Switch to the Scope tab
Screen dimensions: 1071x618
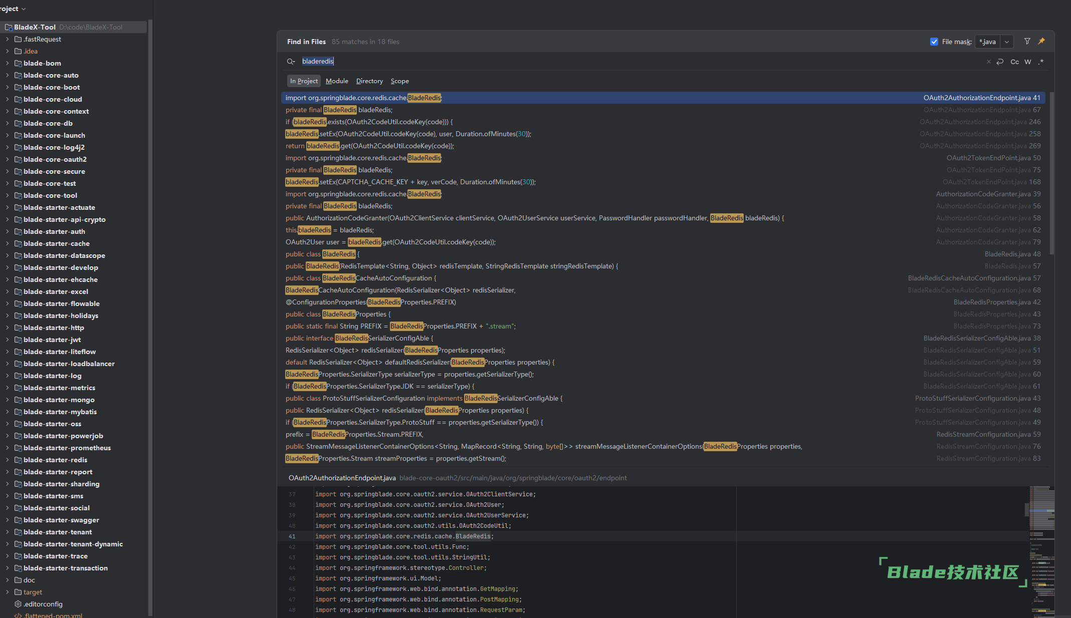tap(399, 81)
